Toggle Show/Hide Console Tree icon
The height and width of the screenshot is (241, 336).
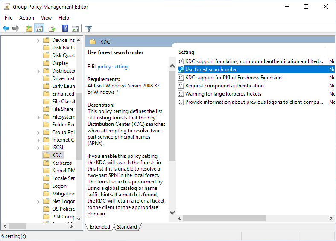(39, 29)
